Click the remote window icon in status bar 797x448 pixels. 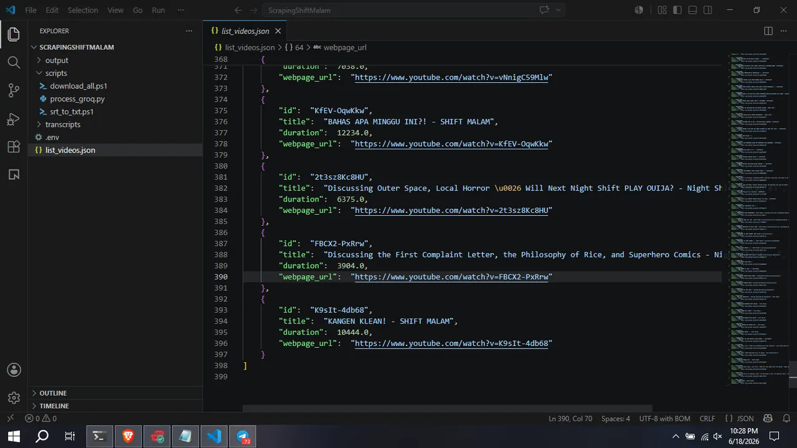(9, 419)
